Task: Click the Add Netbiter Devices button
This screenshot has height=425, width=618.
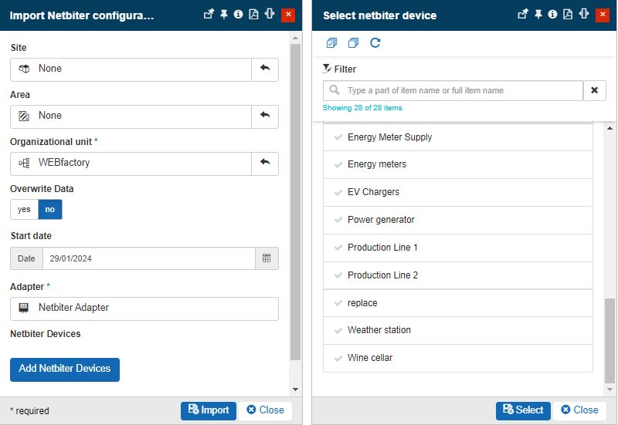Action: click(x=65, y=369)
